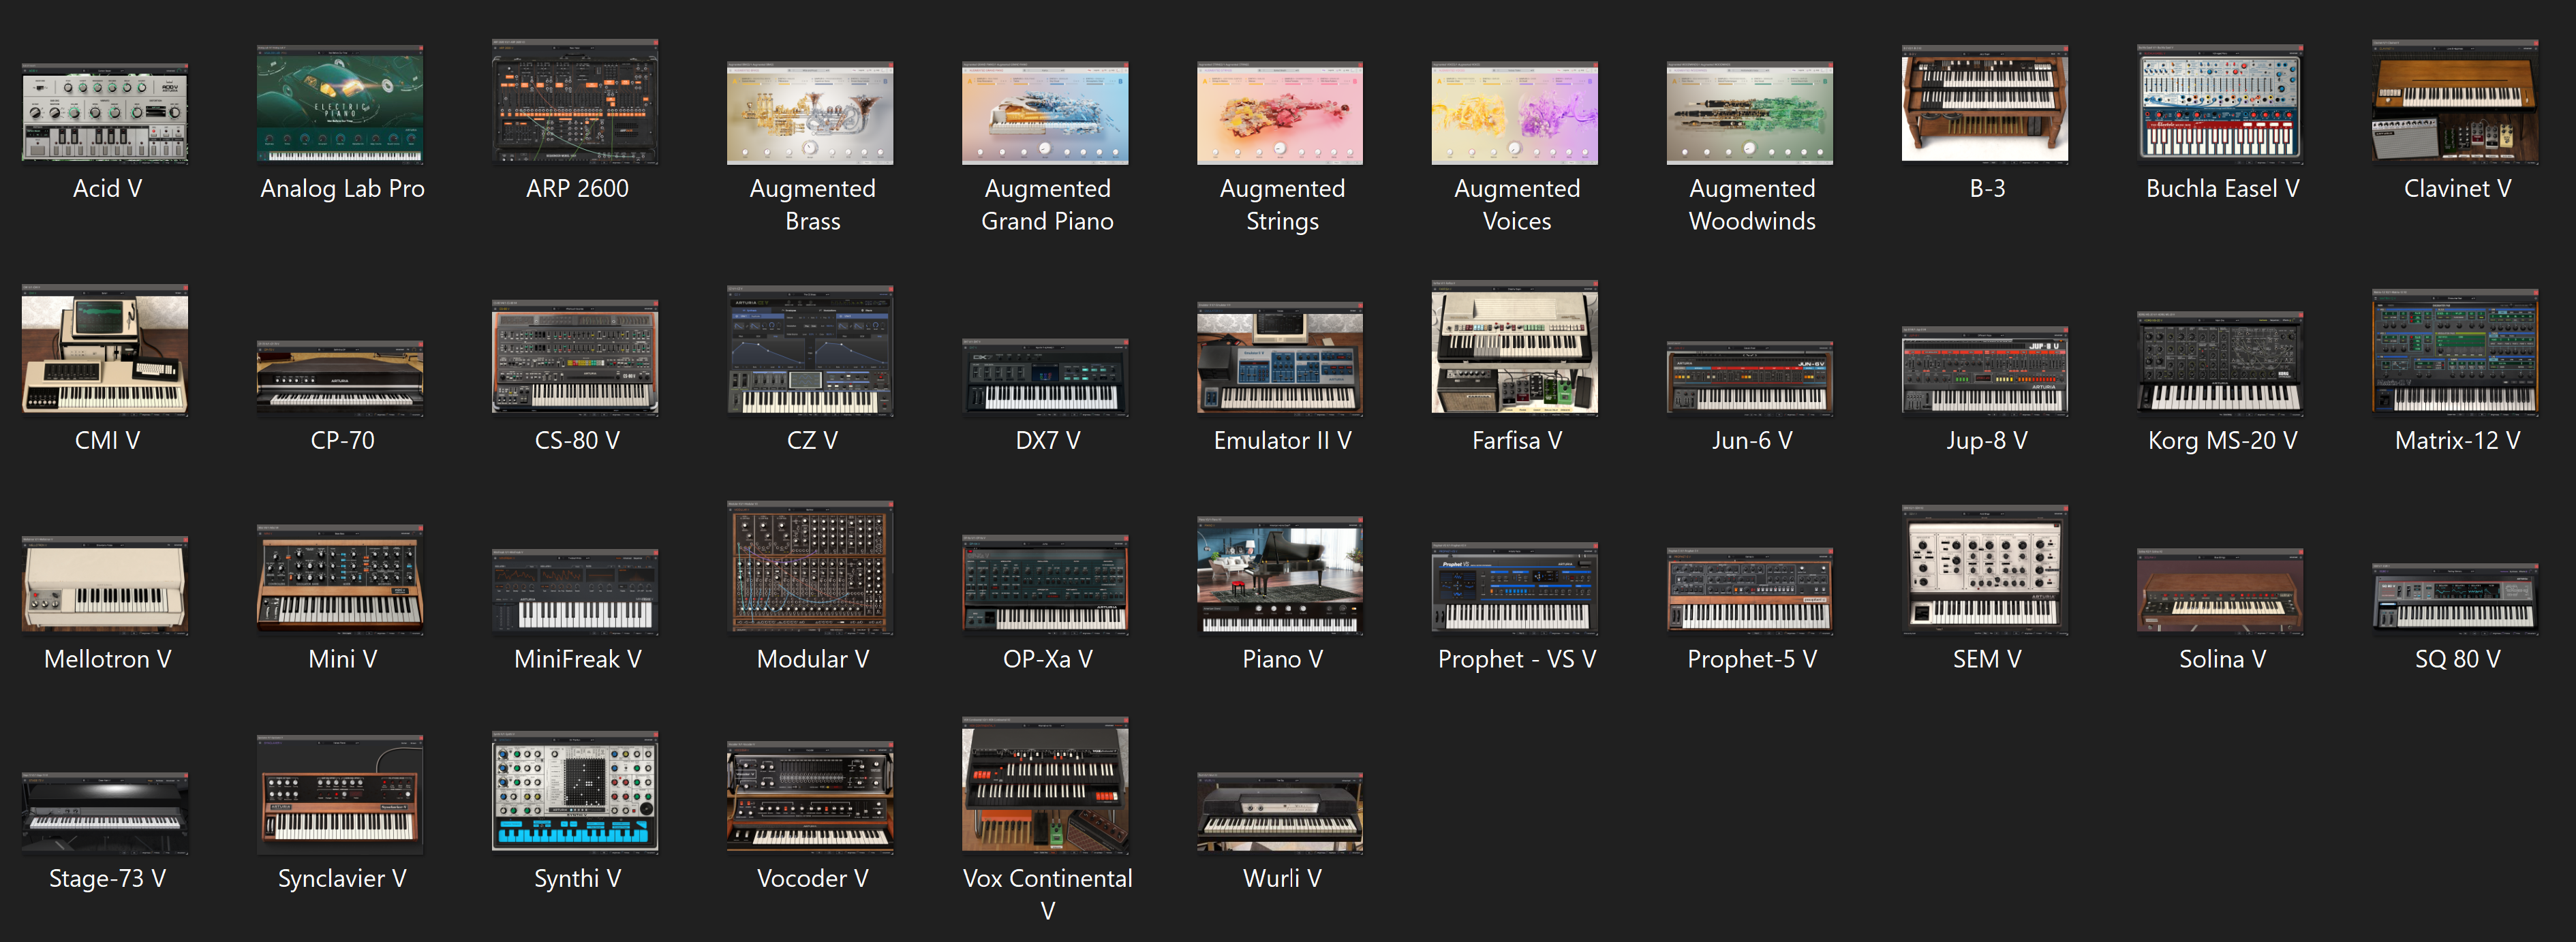Viewport: 2576px width, 942px height.
Task: Click the 'Buchla Easel V' label
Action: (x=2222, y=188)
